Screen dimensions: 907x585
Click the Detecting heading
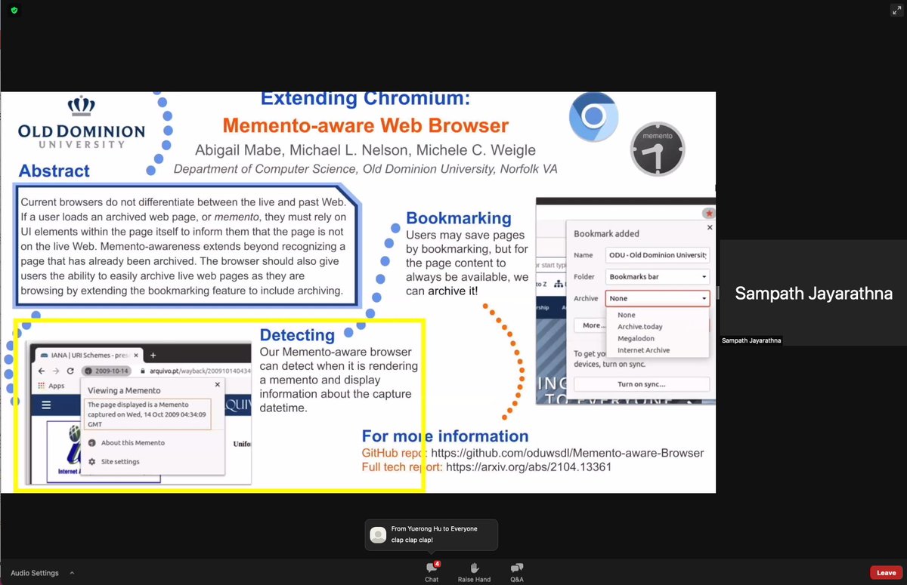click(x=297, y=335)
